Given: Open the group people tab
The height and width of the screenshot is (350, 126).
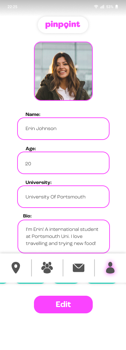Looking at the screenshot, I should coord(47,268).
